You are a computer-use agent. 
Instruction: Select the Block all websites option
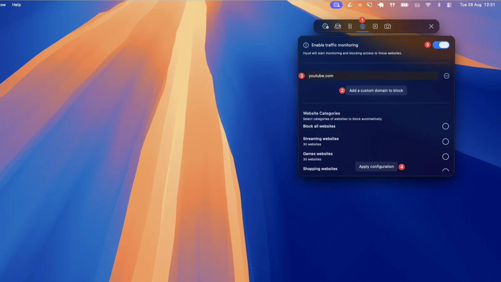click(x=445, y=126)
